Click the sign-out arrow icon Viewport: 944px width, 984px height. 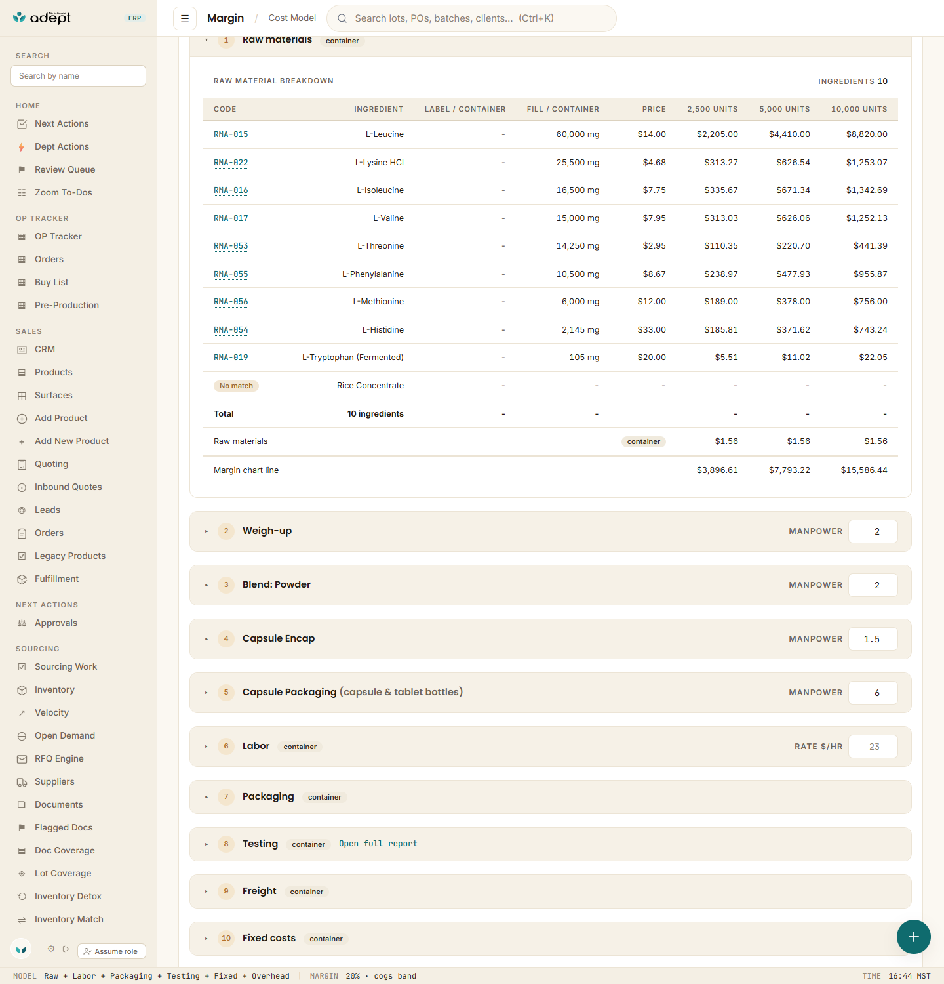tap(66, 949)
